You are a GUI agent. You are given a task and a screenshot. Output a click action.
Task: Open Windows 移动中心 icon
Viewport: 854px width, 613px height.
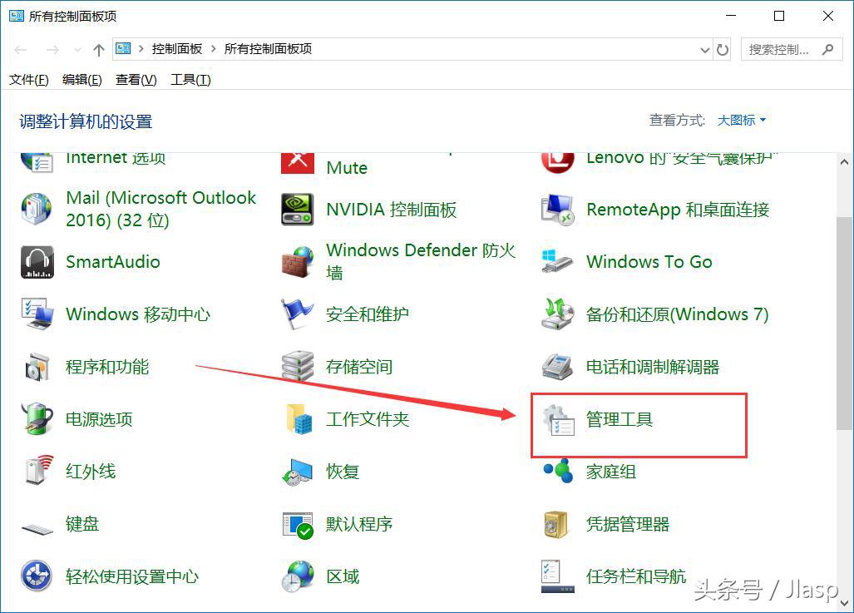37,314
